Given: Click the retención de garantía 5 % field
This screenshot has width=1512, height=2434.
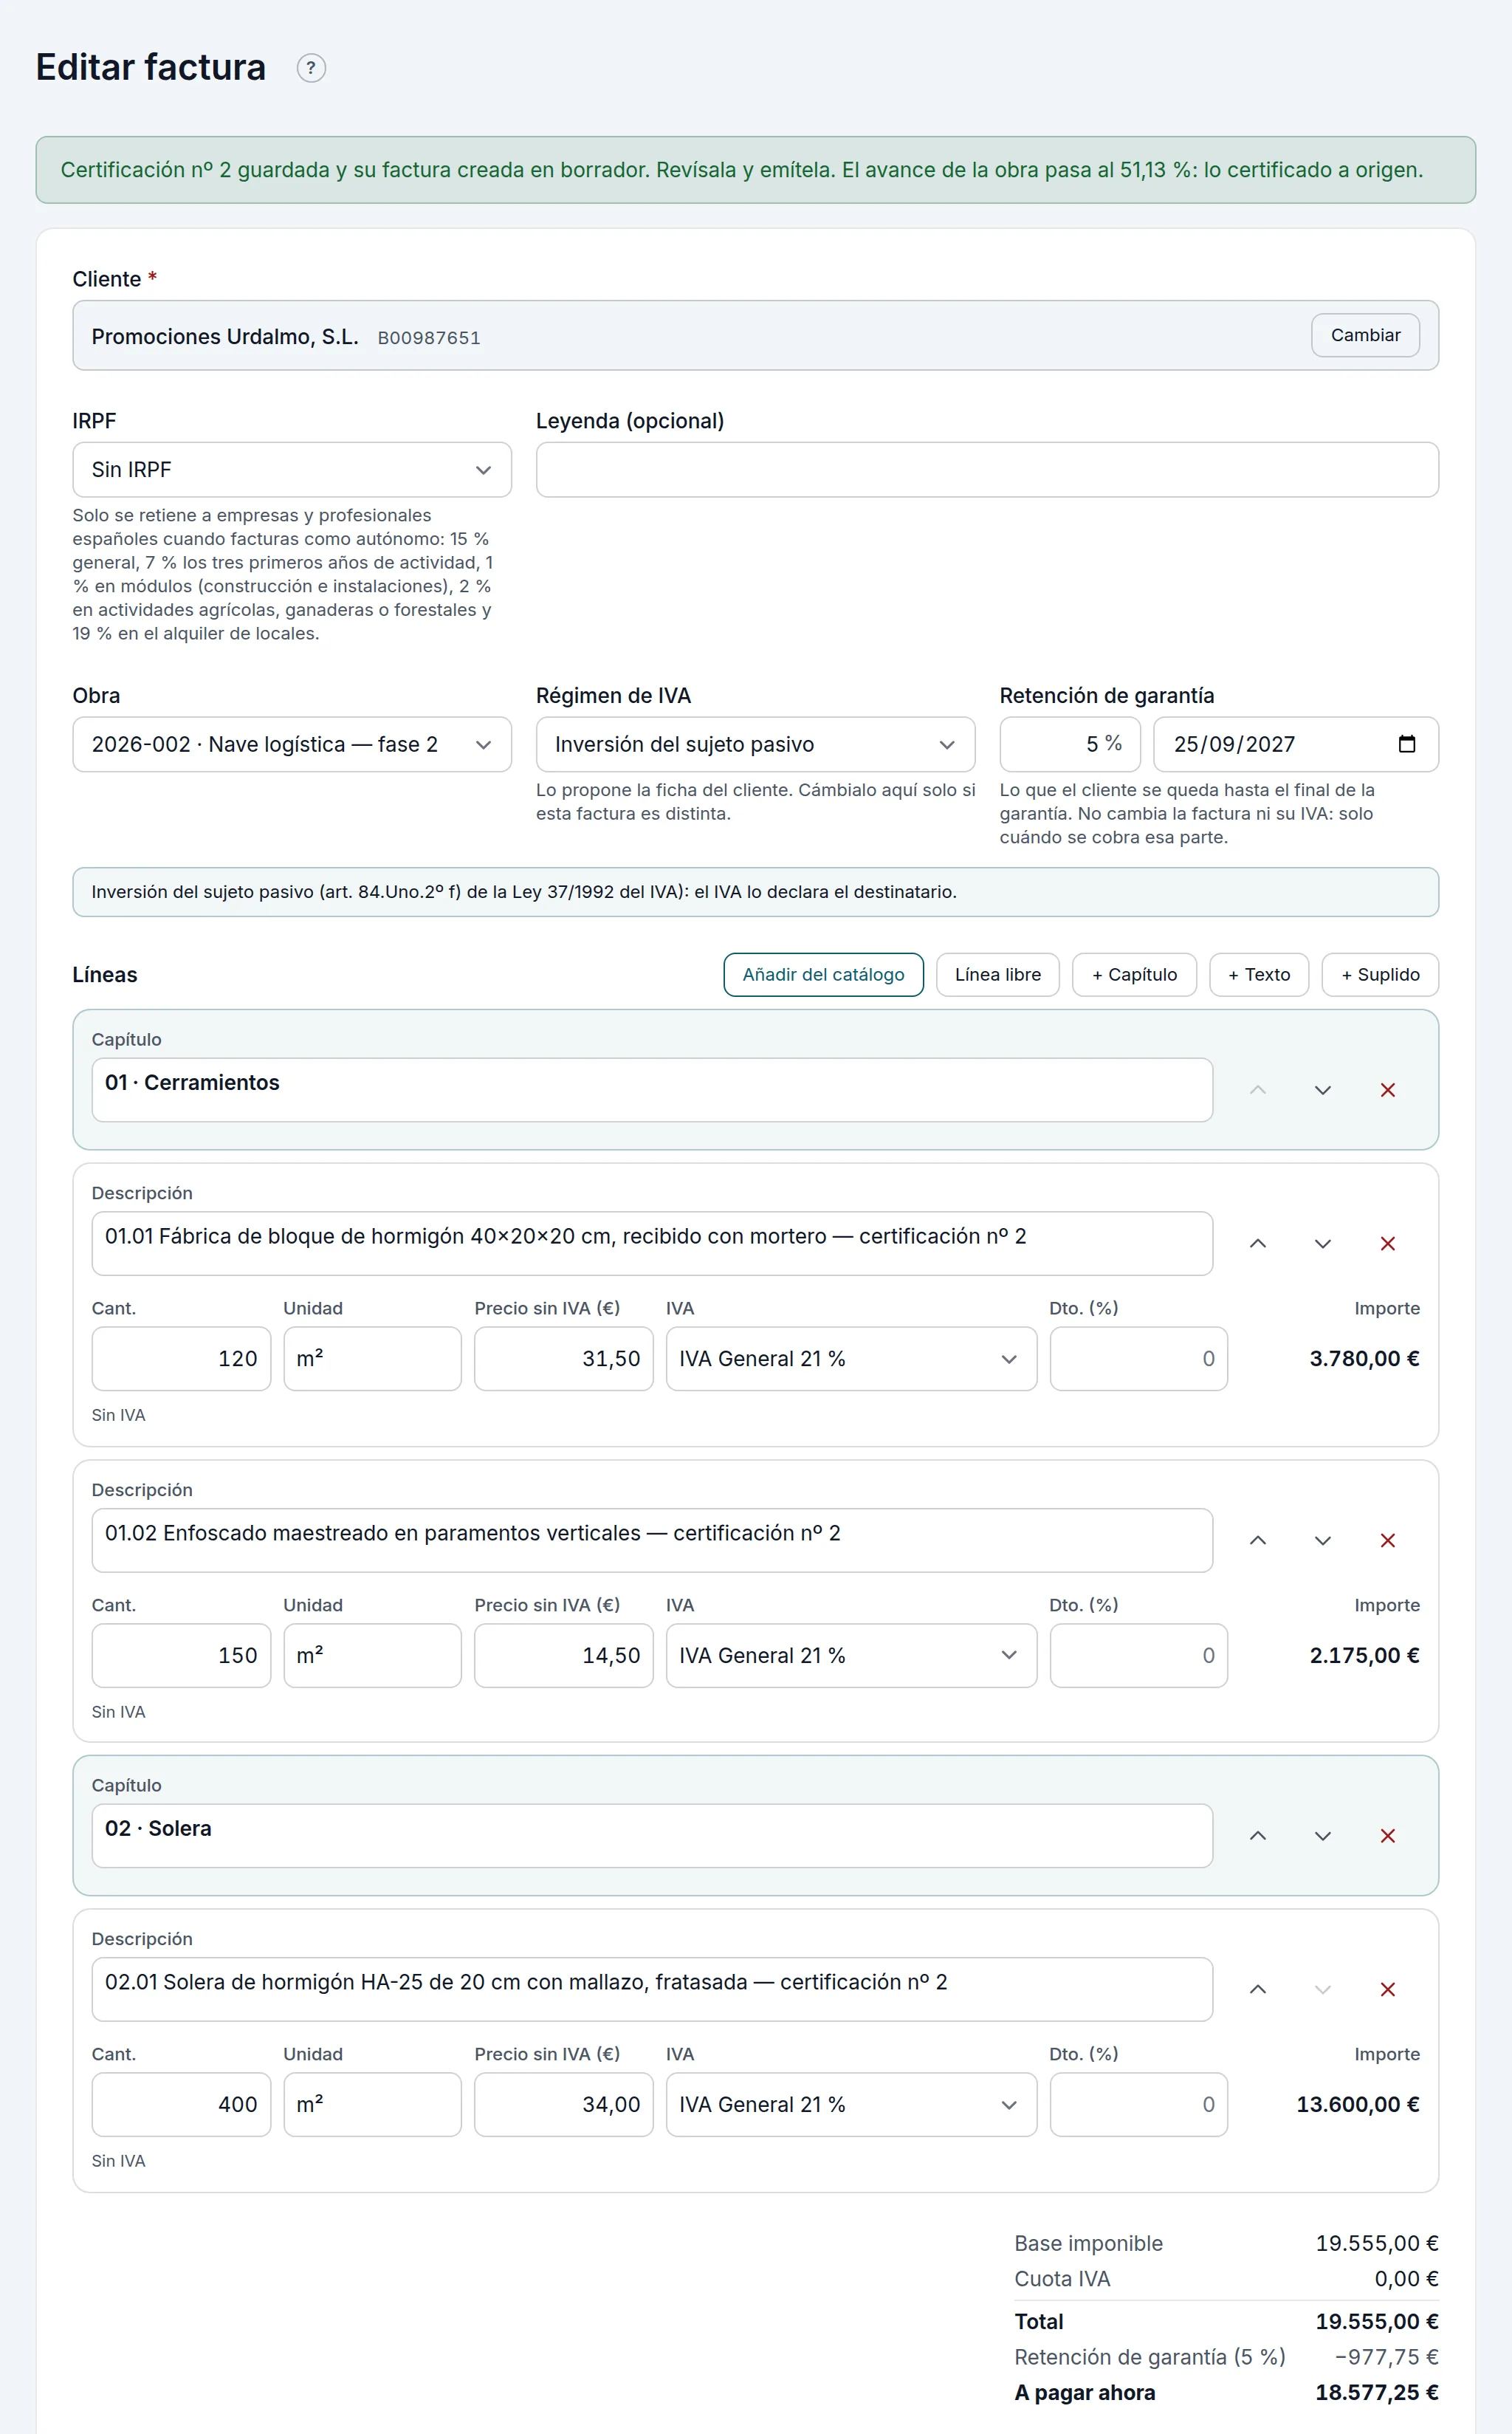Looking at the screenshot, I should (1070, 744).
